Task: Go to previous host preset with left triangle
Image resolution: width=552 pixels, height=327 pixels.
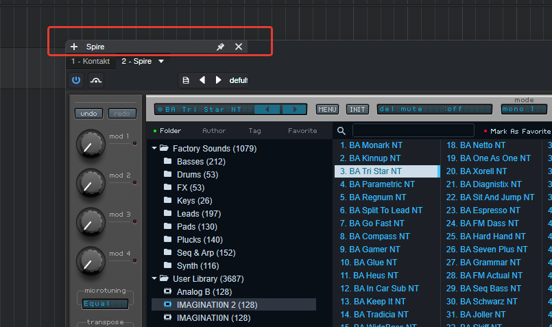Action: pyautogui.click(x=202, y=80)
